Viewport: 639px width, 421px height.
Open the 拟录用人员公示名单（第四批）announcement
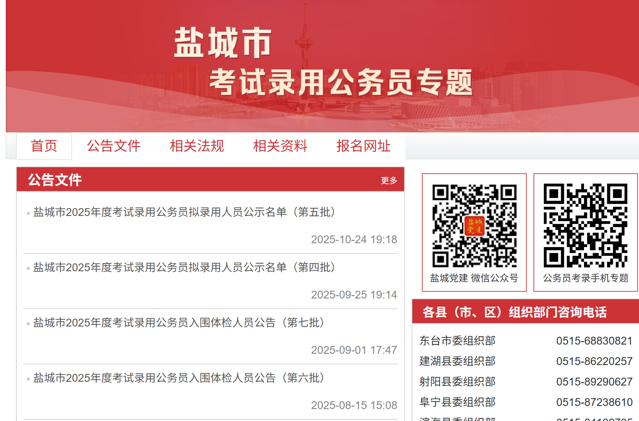(x=184, y=267)
